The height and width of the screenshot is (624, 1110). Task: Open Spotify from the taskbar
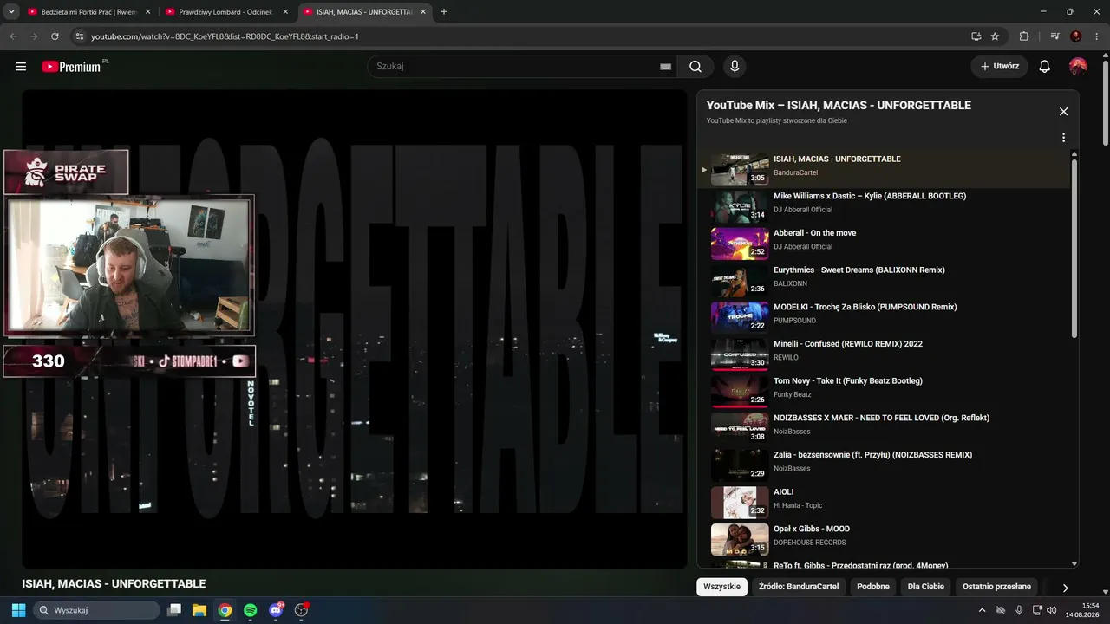pos(250,610)
